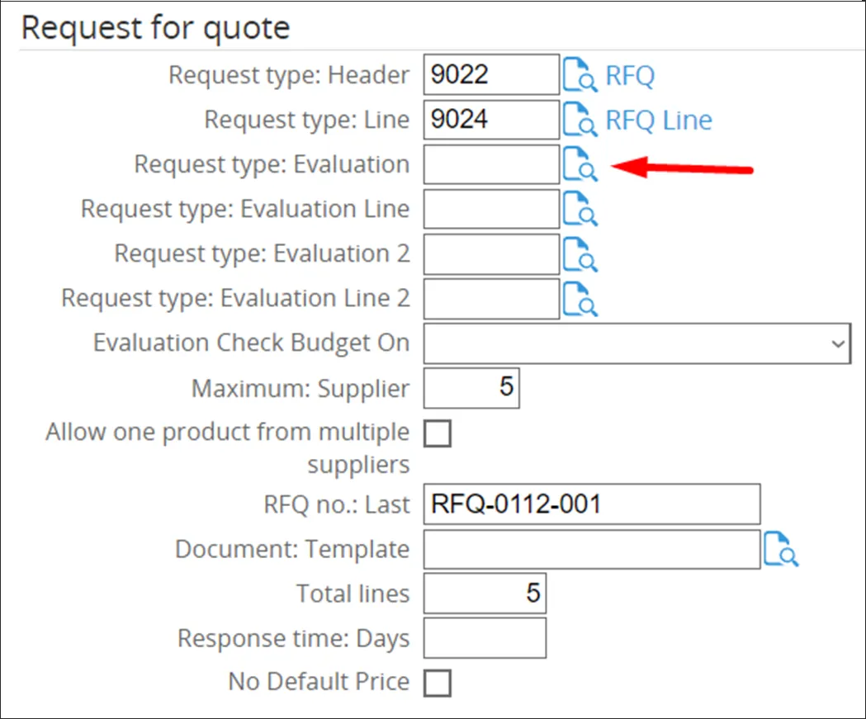Select the Response time: Days field
866x719 pixels.
pos(485,638)
